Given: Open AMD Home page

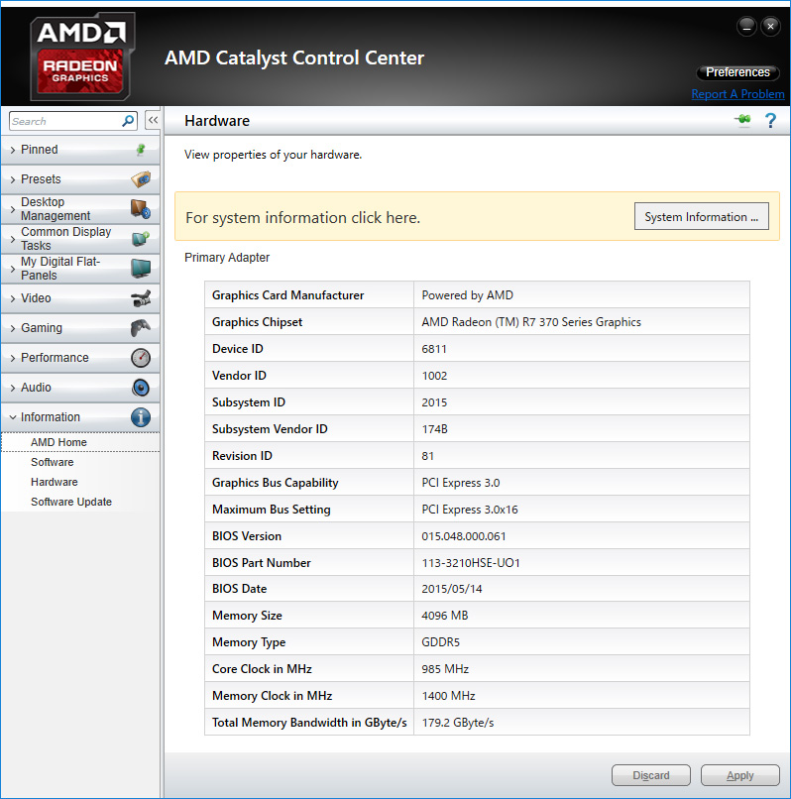Looking at the screenshot, I should tap(58, 442).
